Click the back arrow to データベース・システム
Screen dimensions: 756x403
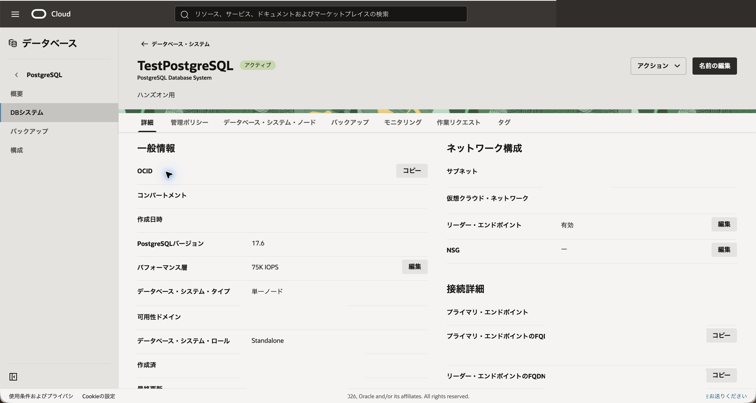[144, 44]
